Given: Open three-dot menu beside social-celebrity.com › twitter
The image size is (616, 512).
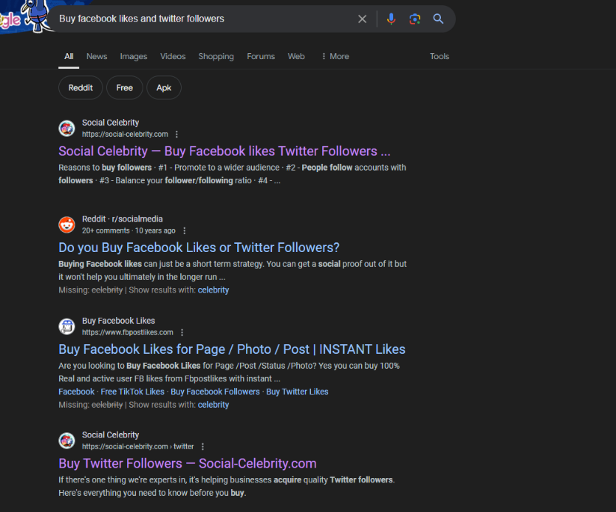Looking at the screenshot, I should click(x=202, y=447).
